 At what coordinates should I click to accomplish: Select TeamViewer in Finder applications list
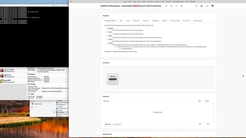pyautogui.click(x=61, y=105)
